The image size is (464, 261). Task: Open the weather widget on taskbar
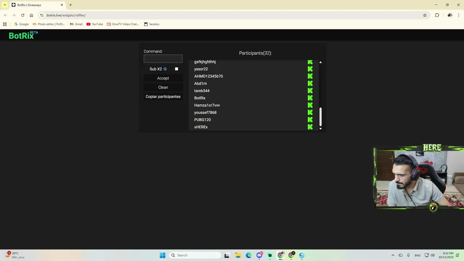[14, 255]
